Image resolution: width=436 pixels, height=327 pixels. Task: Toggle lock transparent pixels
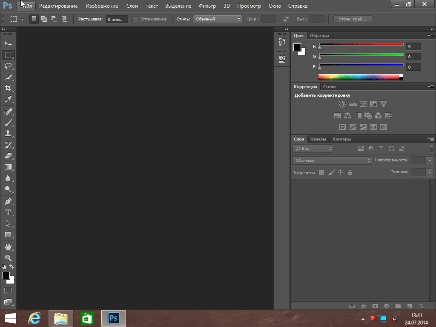[322, 173]
